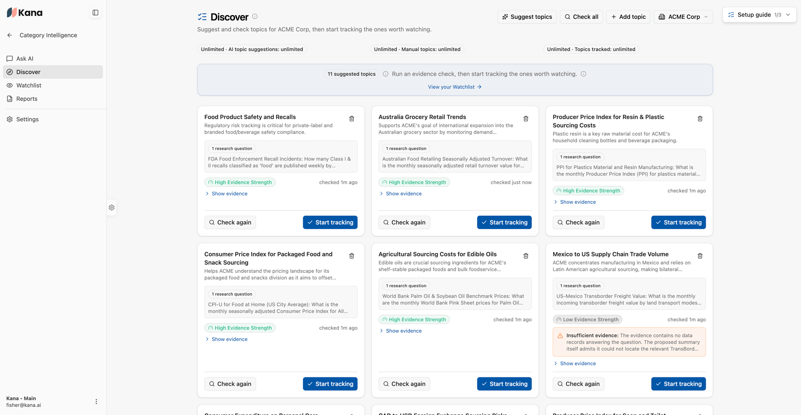Click fisher@kana.ai account email

pos(24,405)
